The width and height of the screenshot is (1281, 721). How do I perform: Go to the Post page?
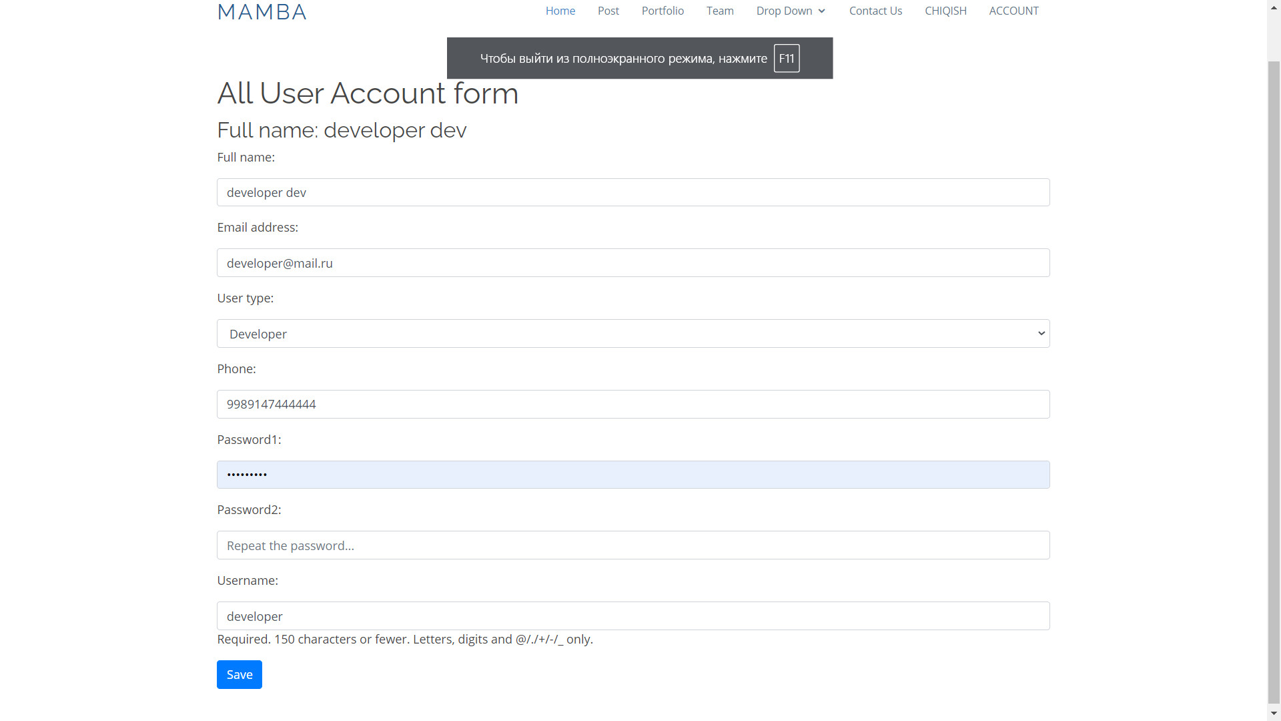pos(608,11)
